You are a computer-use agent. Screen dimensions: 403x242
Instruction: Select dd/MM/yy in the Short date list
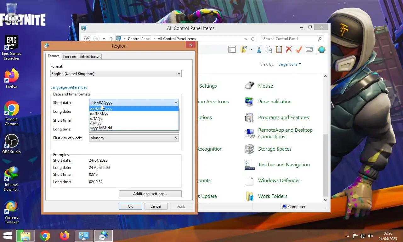(x=134, y=114)
